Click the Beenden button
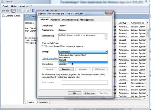 coord(66,69)
